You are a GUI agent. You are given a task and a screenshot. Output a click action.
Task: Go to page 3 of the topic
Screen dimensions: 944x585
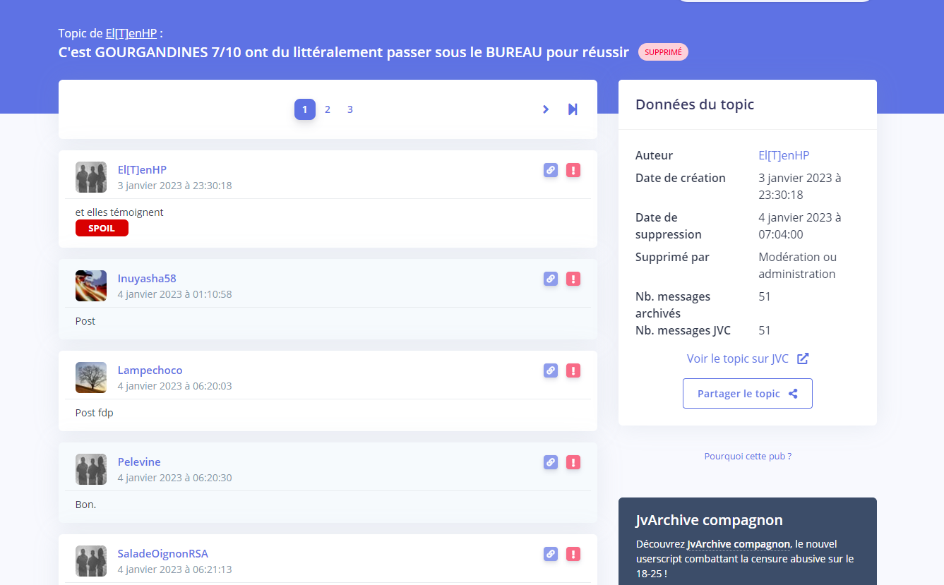pyautogui.click(x=350, y=109)
